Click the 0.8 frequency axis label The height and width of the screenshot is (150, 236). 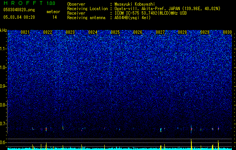[x=3, y=105]
